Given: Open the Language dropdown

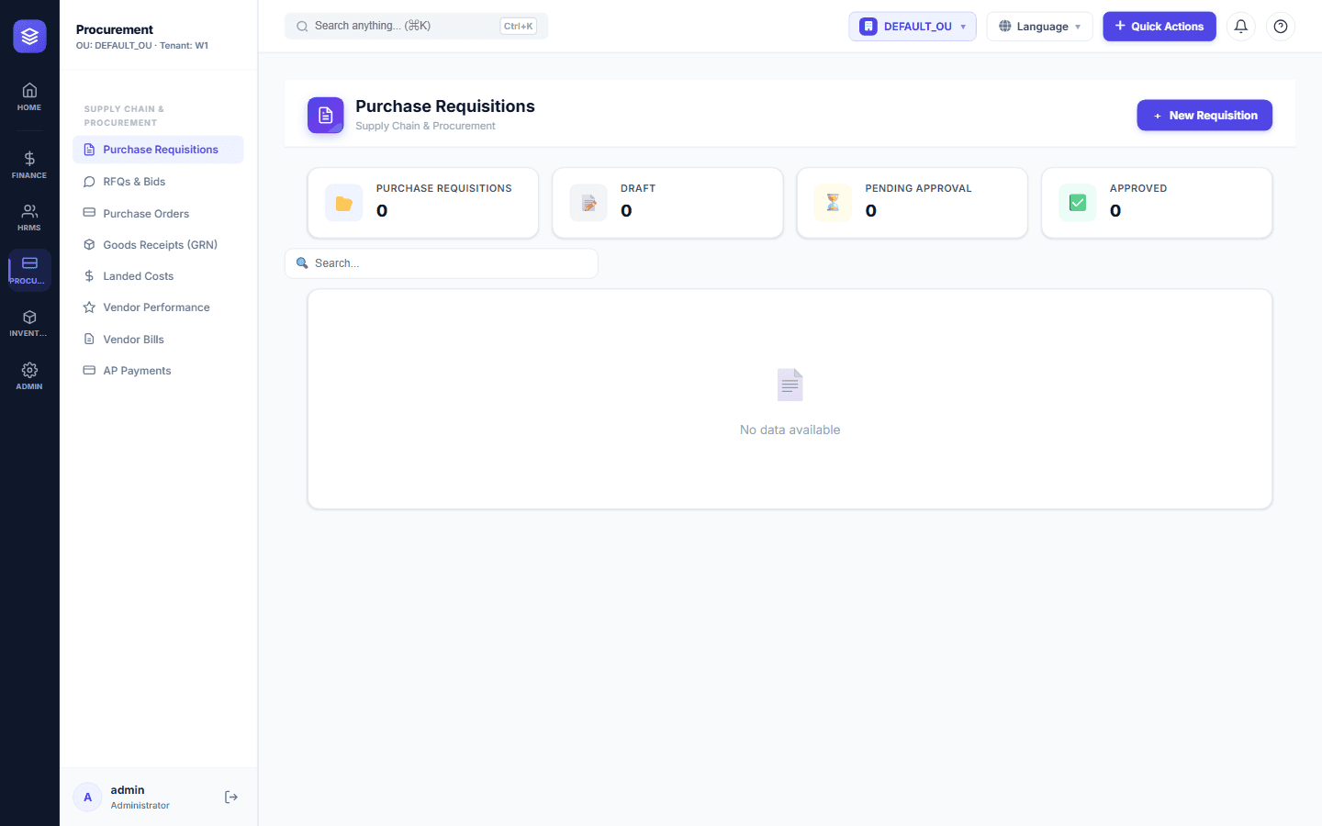Looking at the screenshot, I should coord(1039,27).
